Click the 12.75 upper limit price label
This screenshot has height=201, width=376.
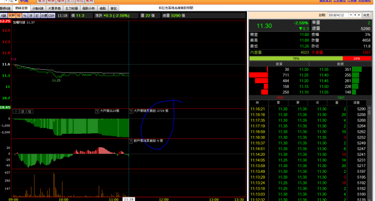pyautogui.click(x=5, y=21)
